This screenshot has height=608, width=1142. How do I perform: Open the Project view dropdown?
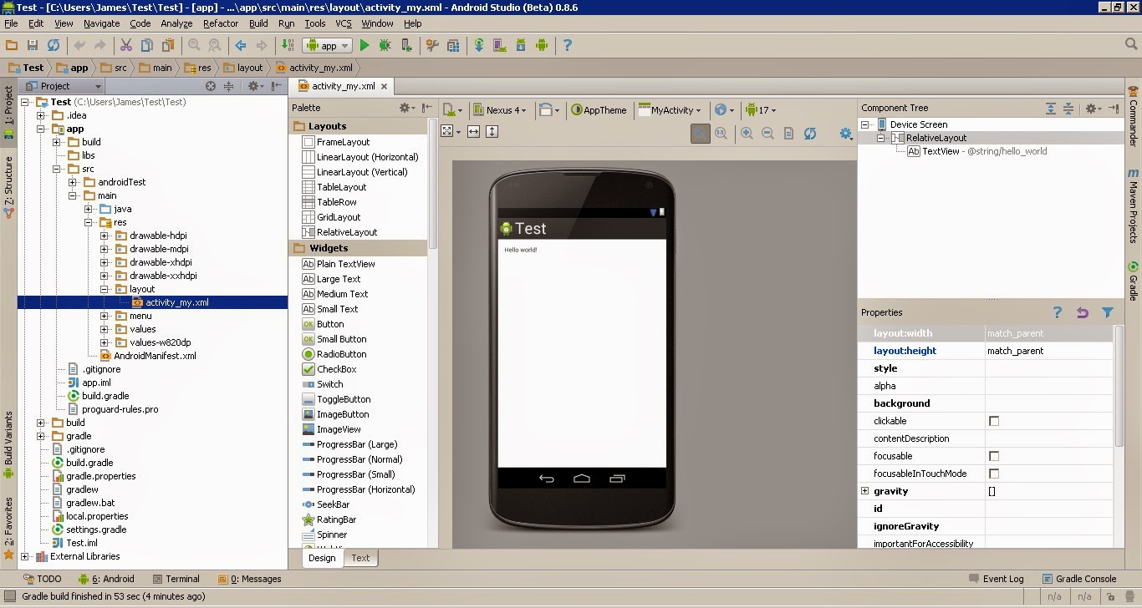[64, 86]
